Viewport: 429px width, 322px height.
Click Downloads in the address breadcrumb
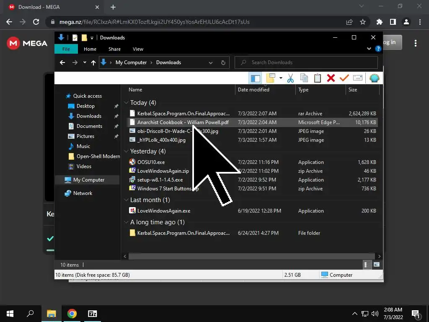pyautogui.click(x=168, y=62)
